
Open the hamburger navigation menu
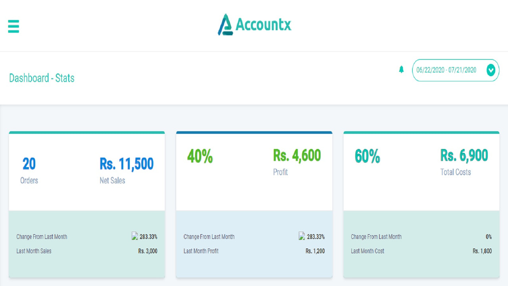[13, 26]
